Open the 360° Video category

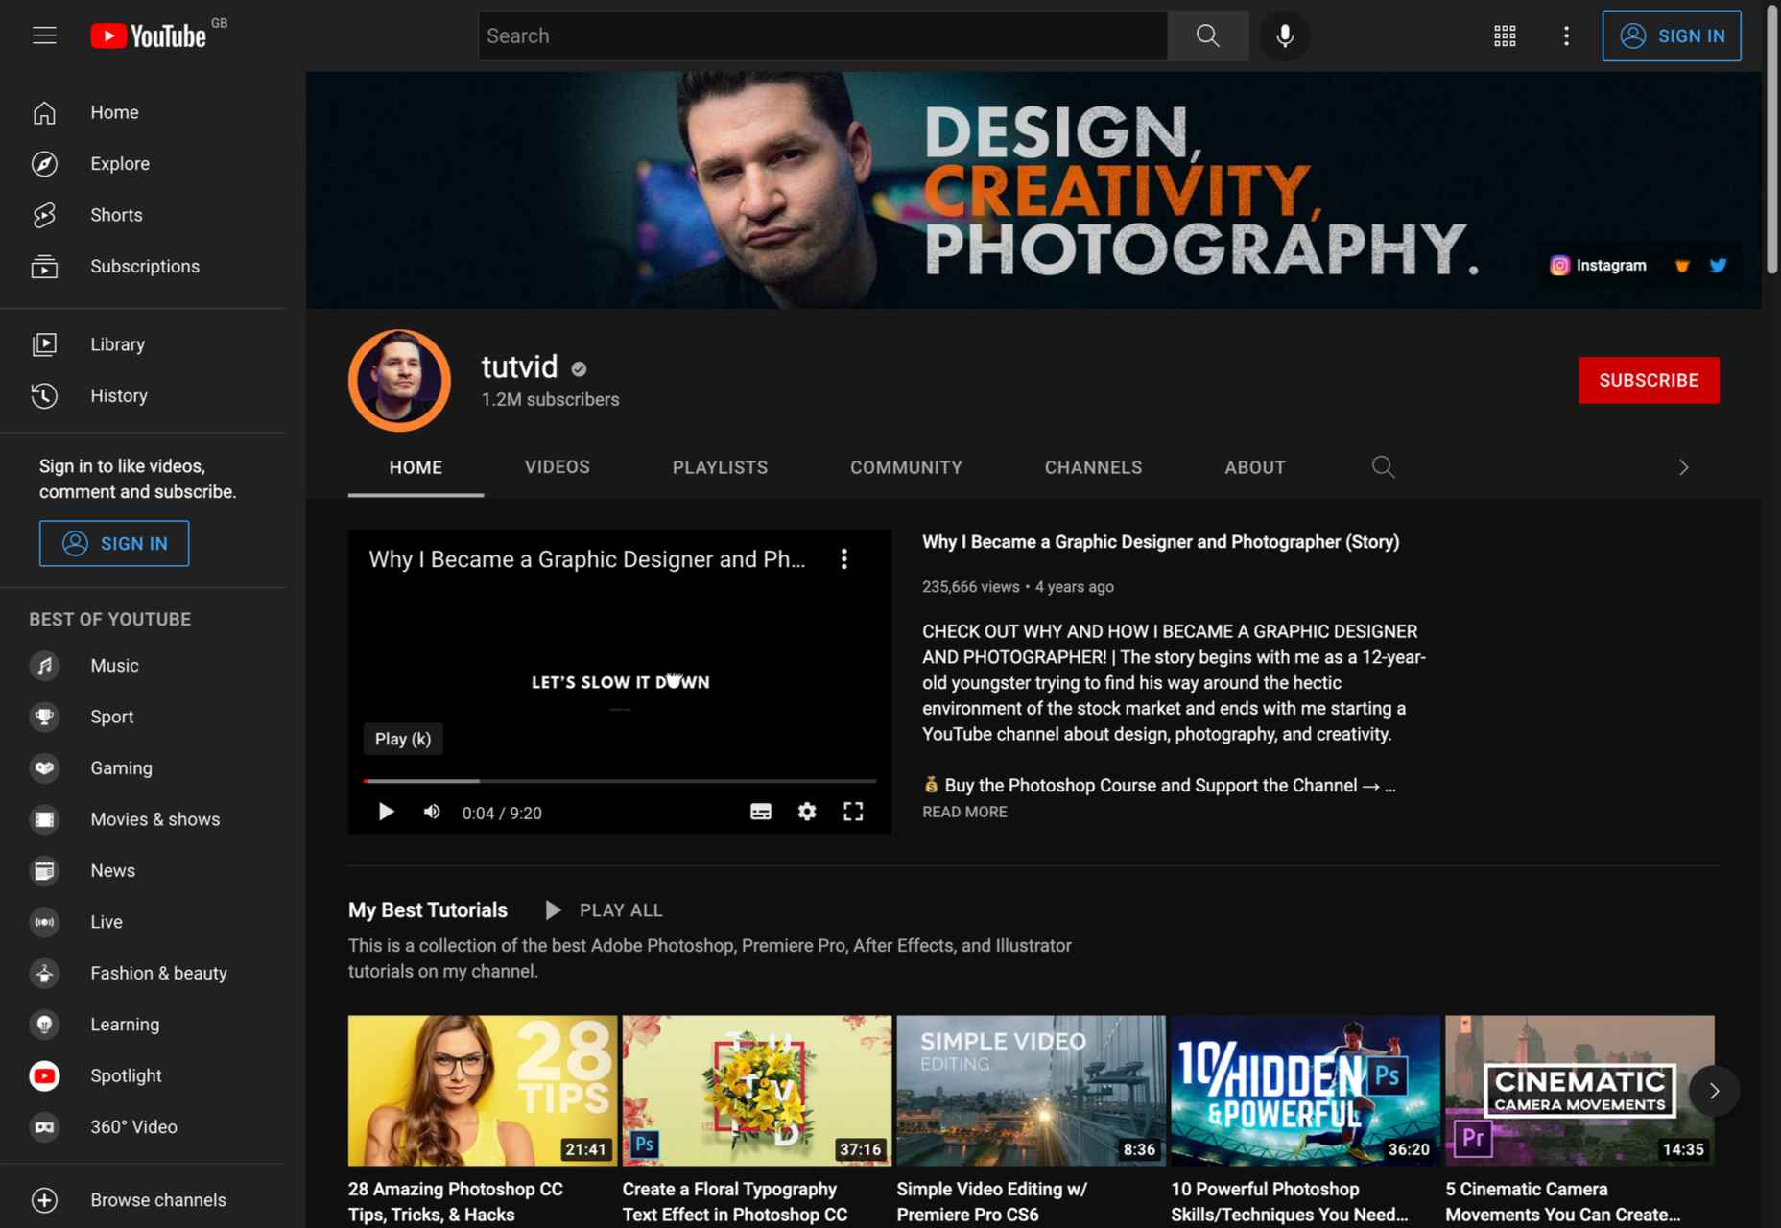[144, 1126]
